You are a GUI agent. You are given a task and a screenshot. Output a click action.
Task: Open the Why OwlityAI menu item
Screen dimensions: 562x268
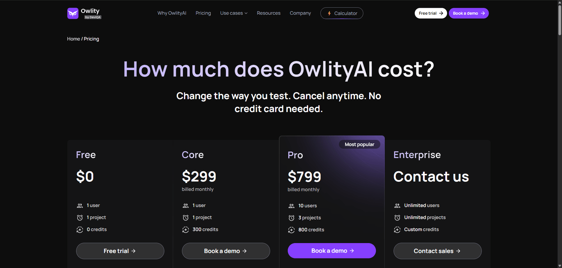click(172, 13)
